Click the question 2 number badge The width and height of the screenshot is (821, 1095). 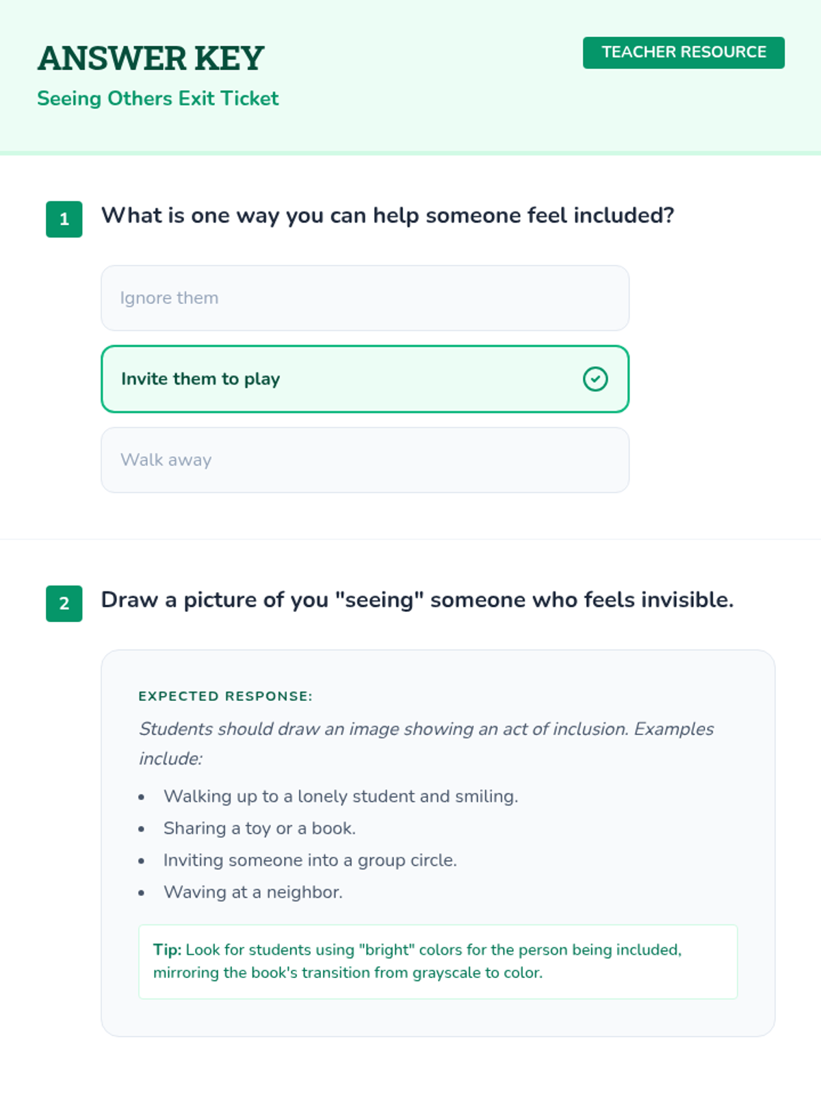pyautogui.click(x=64, y=604)
